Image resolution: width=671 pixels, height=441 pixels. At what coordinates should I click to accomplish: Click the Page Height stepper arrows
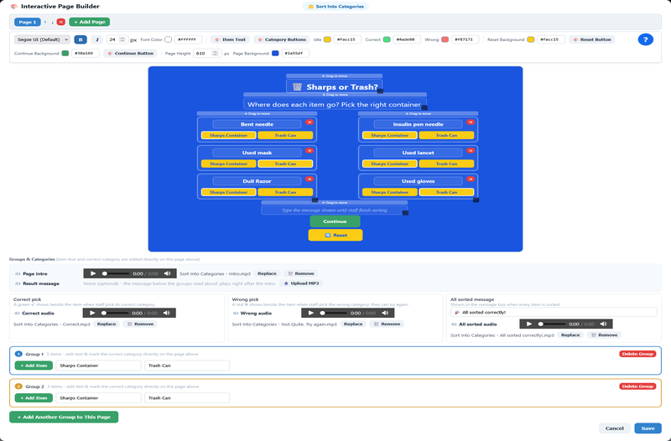click(x=216, y=54)
